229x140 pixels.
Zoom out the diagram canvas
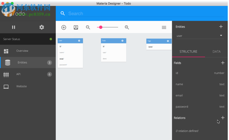tap(88, 27)
